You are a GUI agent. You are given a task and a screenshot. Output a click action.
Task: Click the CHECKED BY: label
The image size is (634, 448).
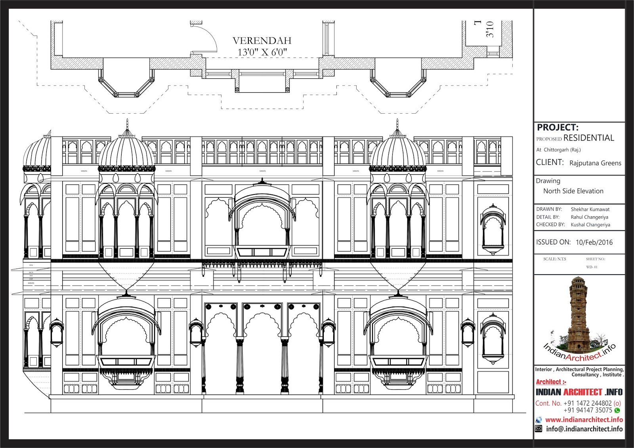pyautogui.click(x=550, y=225)
